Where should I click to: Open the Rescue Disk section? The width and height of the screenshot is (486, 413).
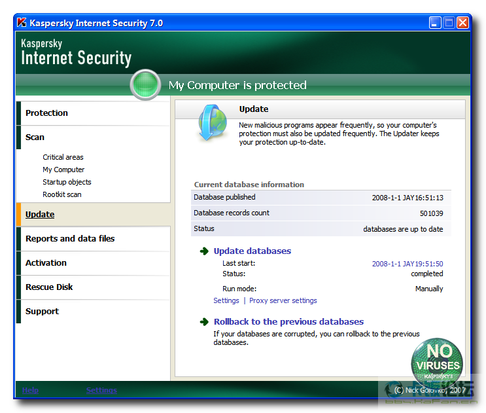(49, 287)
